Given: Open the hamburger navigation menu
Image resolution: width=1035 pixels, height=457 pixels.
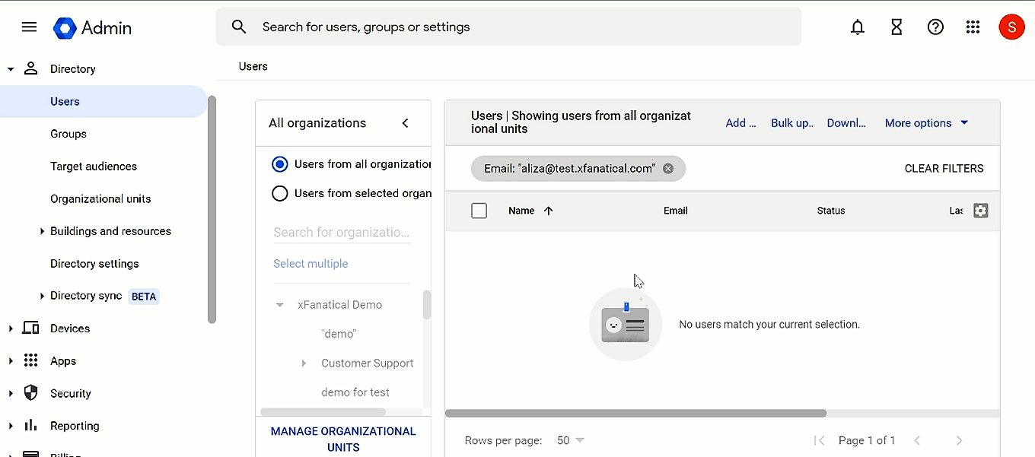Looking at the screenshot, I should tap(29, 27).
